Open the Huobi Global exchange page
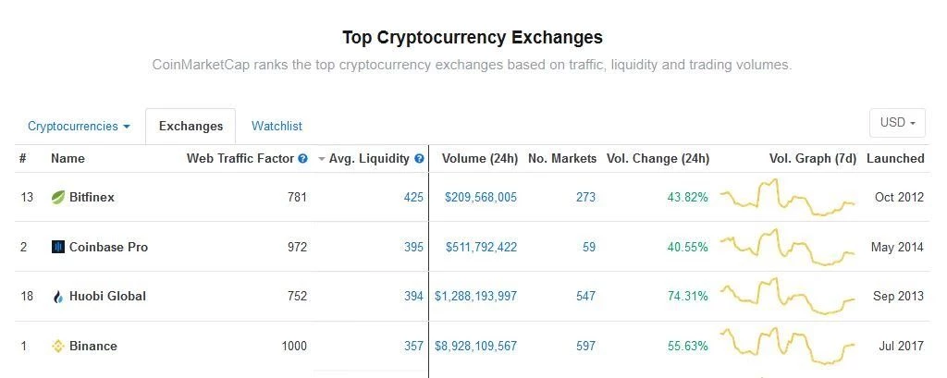947x378 pixels. point(107,297)
